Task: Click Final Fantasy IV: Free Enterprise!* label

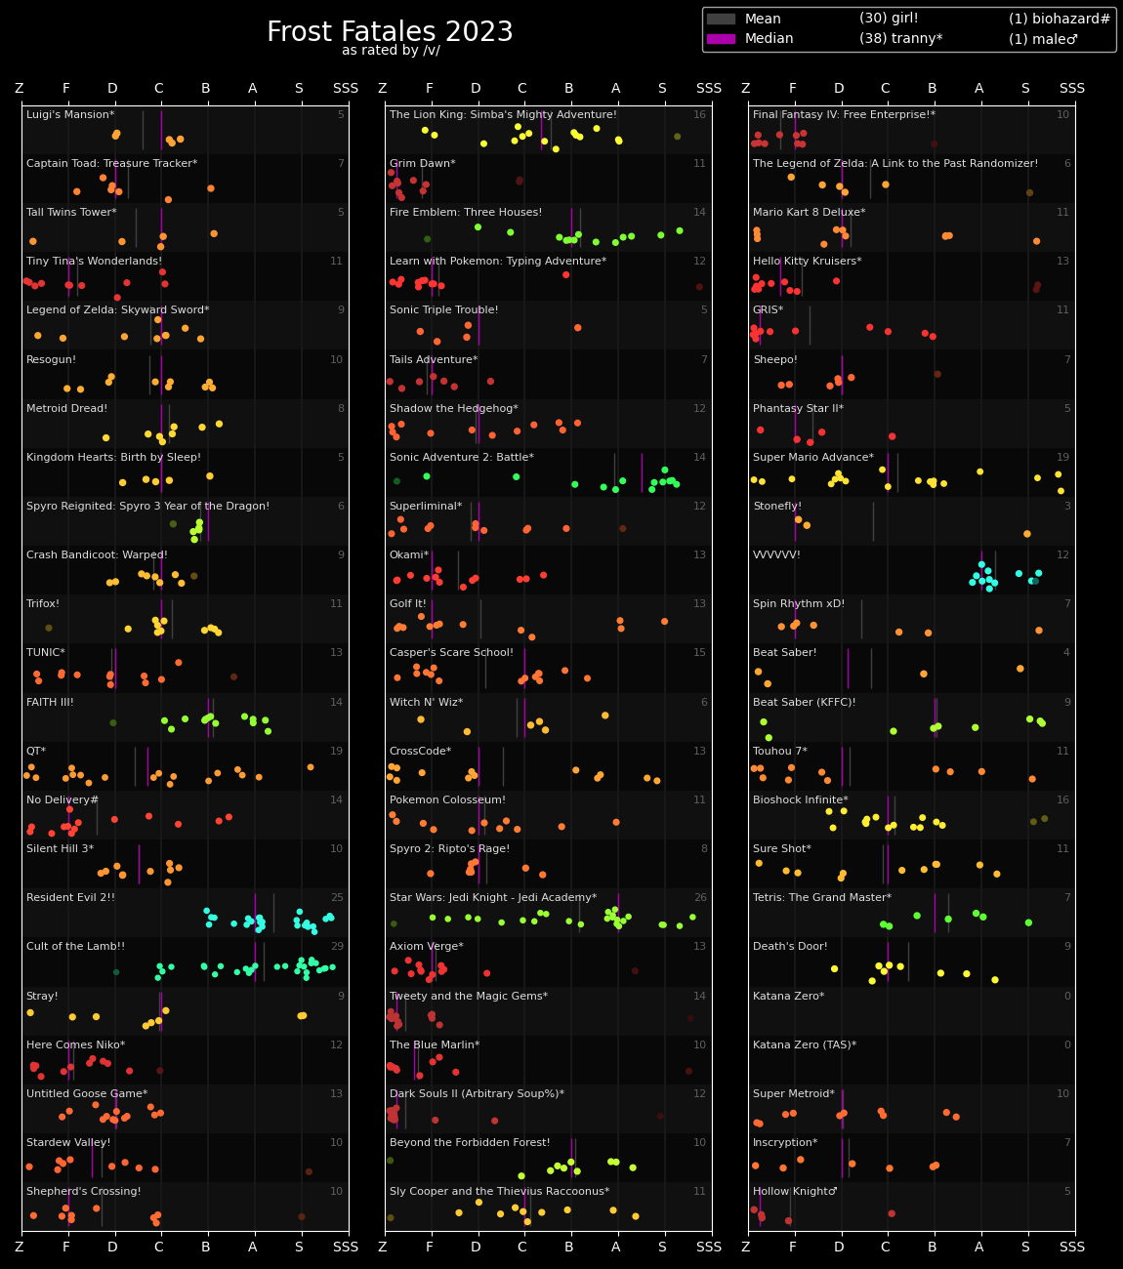Action: click(x=844, y=115)
